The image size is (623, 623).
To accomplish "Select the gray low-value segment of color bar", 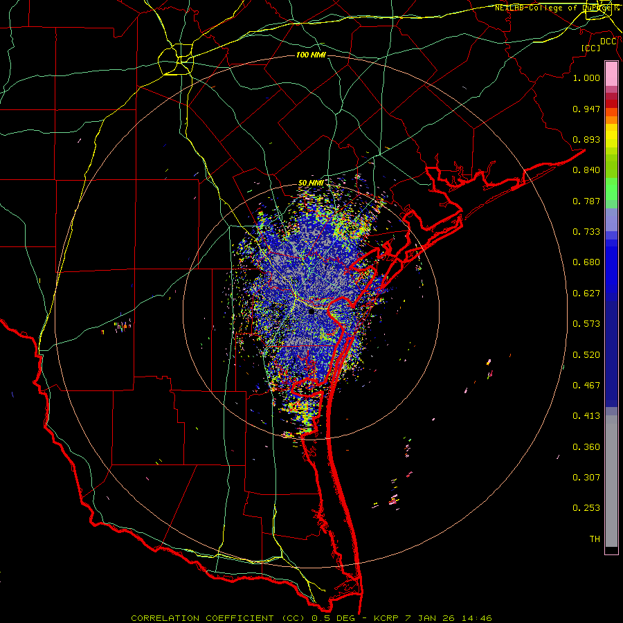I will pyautogui.click(x=611, y=481).
